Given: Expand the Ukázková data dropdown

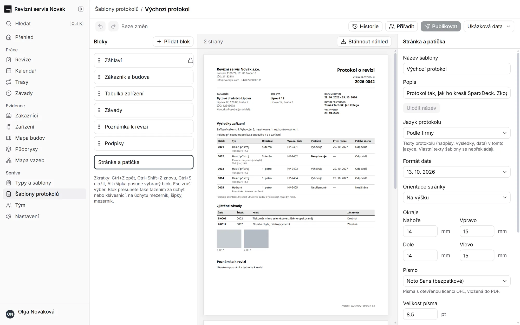Looking at the screenshot, I should (x=489, y=26).
